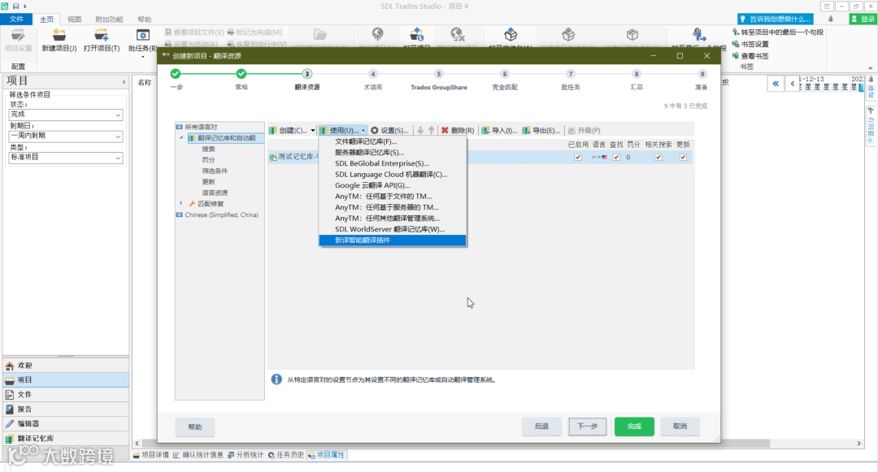The height and width of the screenshot is (472, 878).
Task: Click the single-left arrow calendar navigation icon
Action: click(x=793, y=84)
